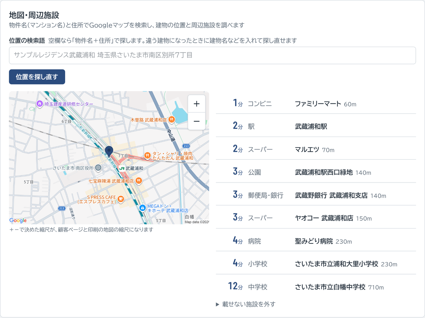Click the 木曽路 武蔵浦和店 restaurant icon
The height and width of the screenshot is (318, 425).
pyautogui.click(x=172, y=120)
